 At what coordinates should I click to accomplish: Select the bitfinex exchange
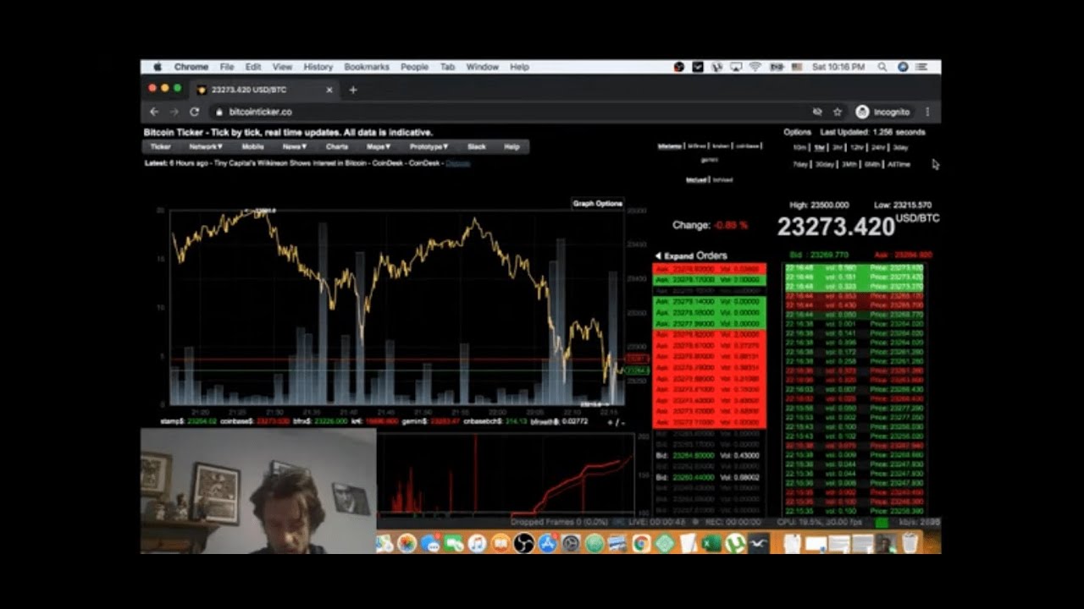tap(696, 146)
